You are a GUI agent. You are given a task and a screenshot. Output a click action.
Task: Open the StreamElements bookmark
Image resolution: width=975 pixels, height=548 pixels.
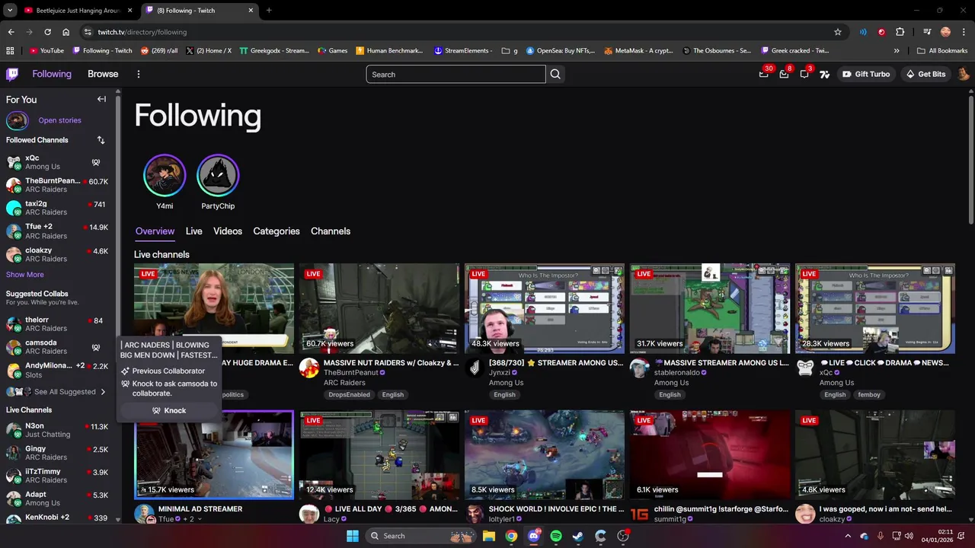(x=463, y=50)
